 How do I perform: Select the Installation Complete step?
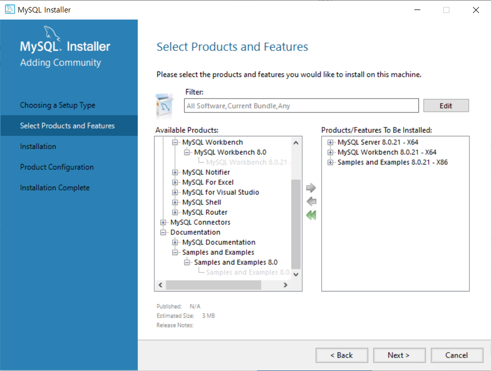(x=55, y=187)
